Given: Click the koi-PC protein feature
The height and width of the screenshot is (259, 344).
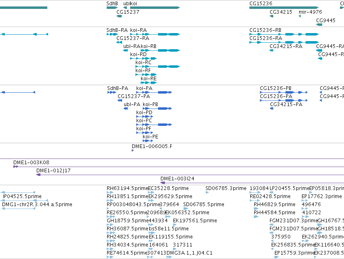Looking at the screenshot, I should point(154,125).
